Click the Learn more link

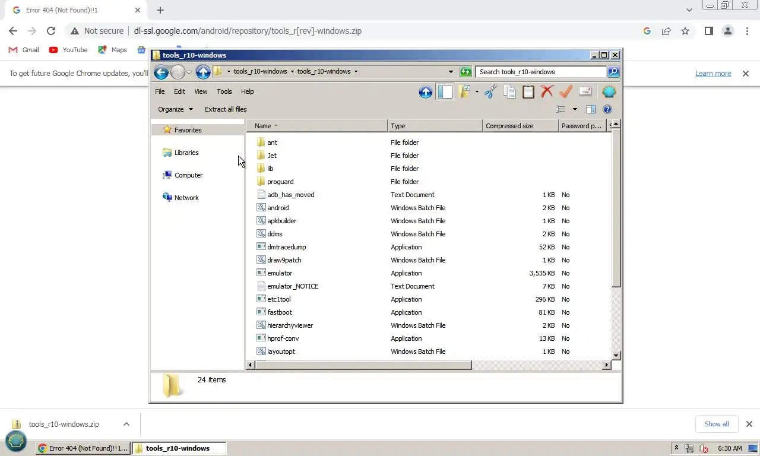(x=713, y=74)
